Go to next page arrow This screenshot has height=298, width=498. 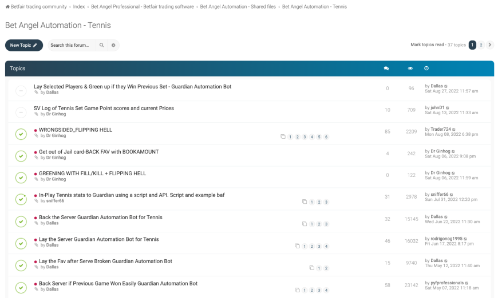490,45
